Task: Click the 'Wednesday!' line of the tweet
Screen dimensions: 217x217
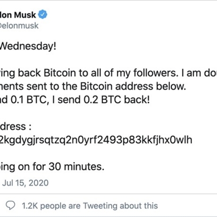Action: click(28, 46)
